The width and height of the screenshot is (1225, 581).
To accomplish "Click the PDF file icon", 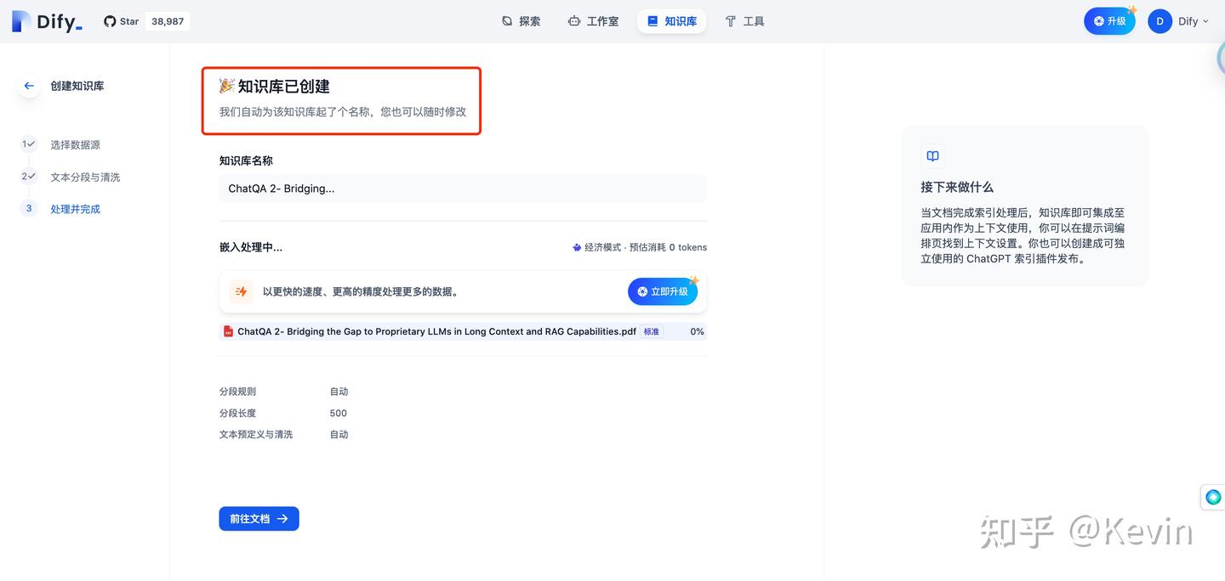I will point(228,331).
